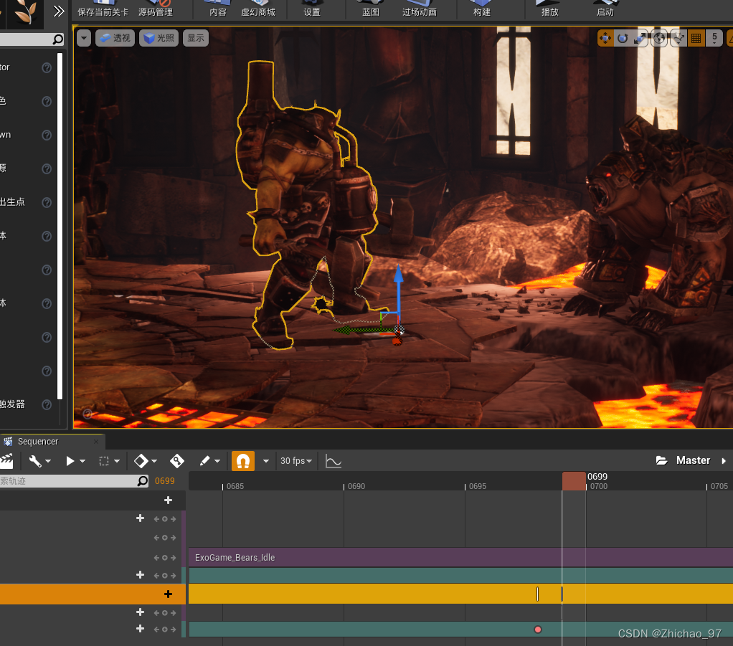The width and height of the screenshot is (733, 646).
Task: Toggle grid snapping in viewport toolbar
Action: tap(695, 38)
